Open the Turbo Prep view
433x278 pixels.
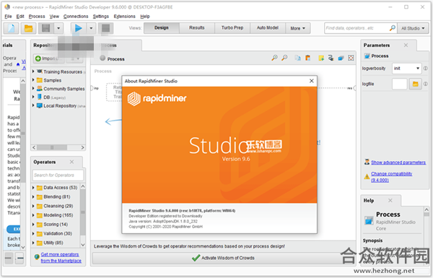(232, 28)
